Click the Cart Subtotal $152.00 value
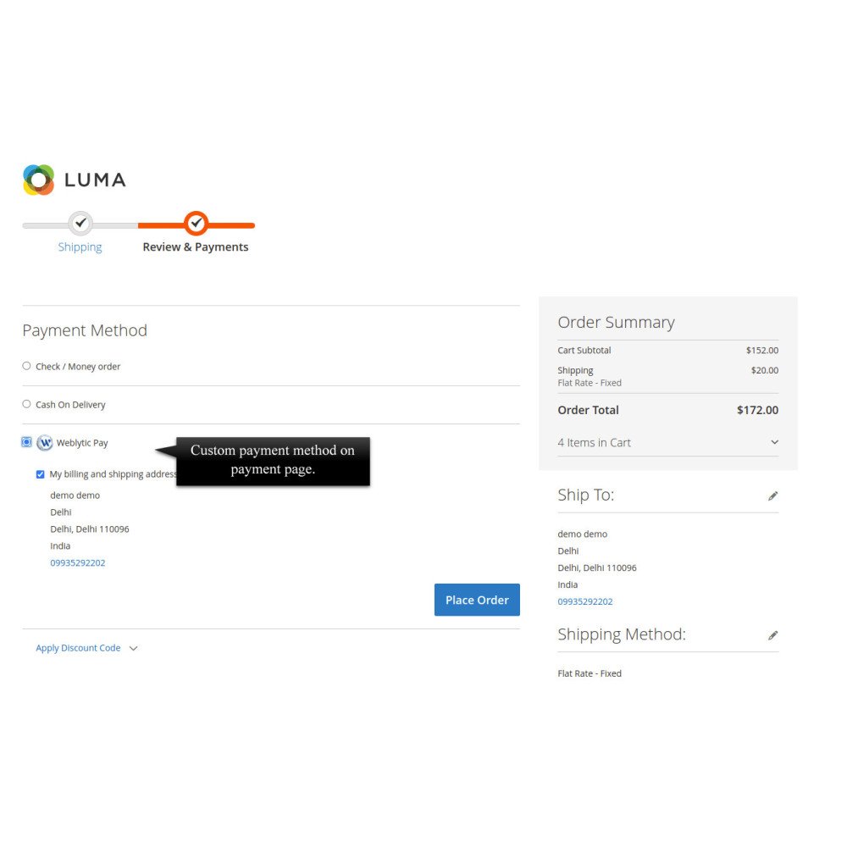 click(x=762, y=351)
